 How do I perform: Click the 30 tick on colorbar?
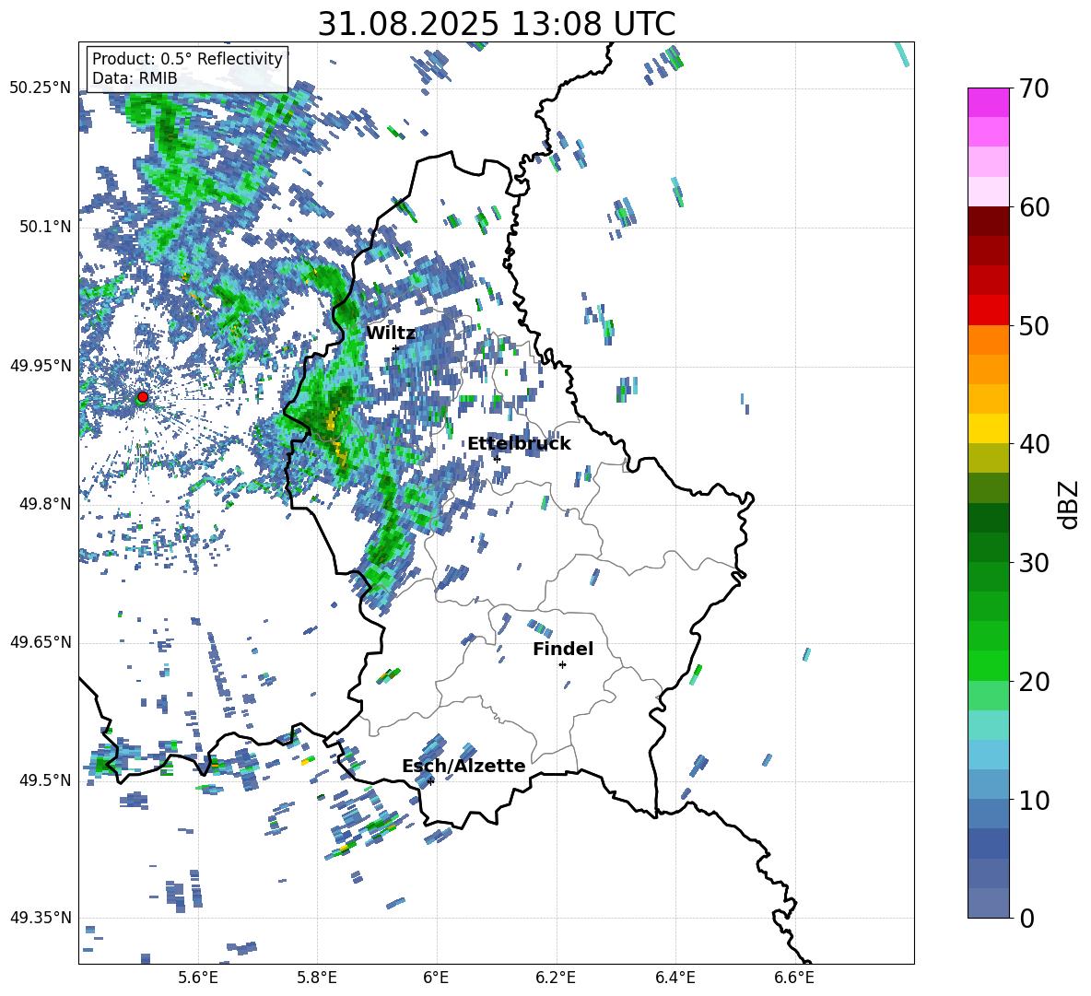tap(1034, 563)
